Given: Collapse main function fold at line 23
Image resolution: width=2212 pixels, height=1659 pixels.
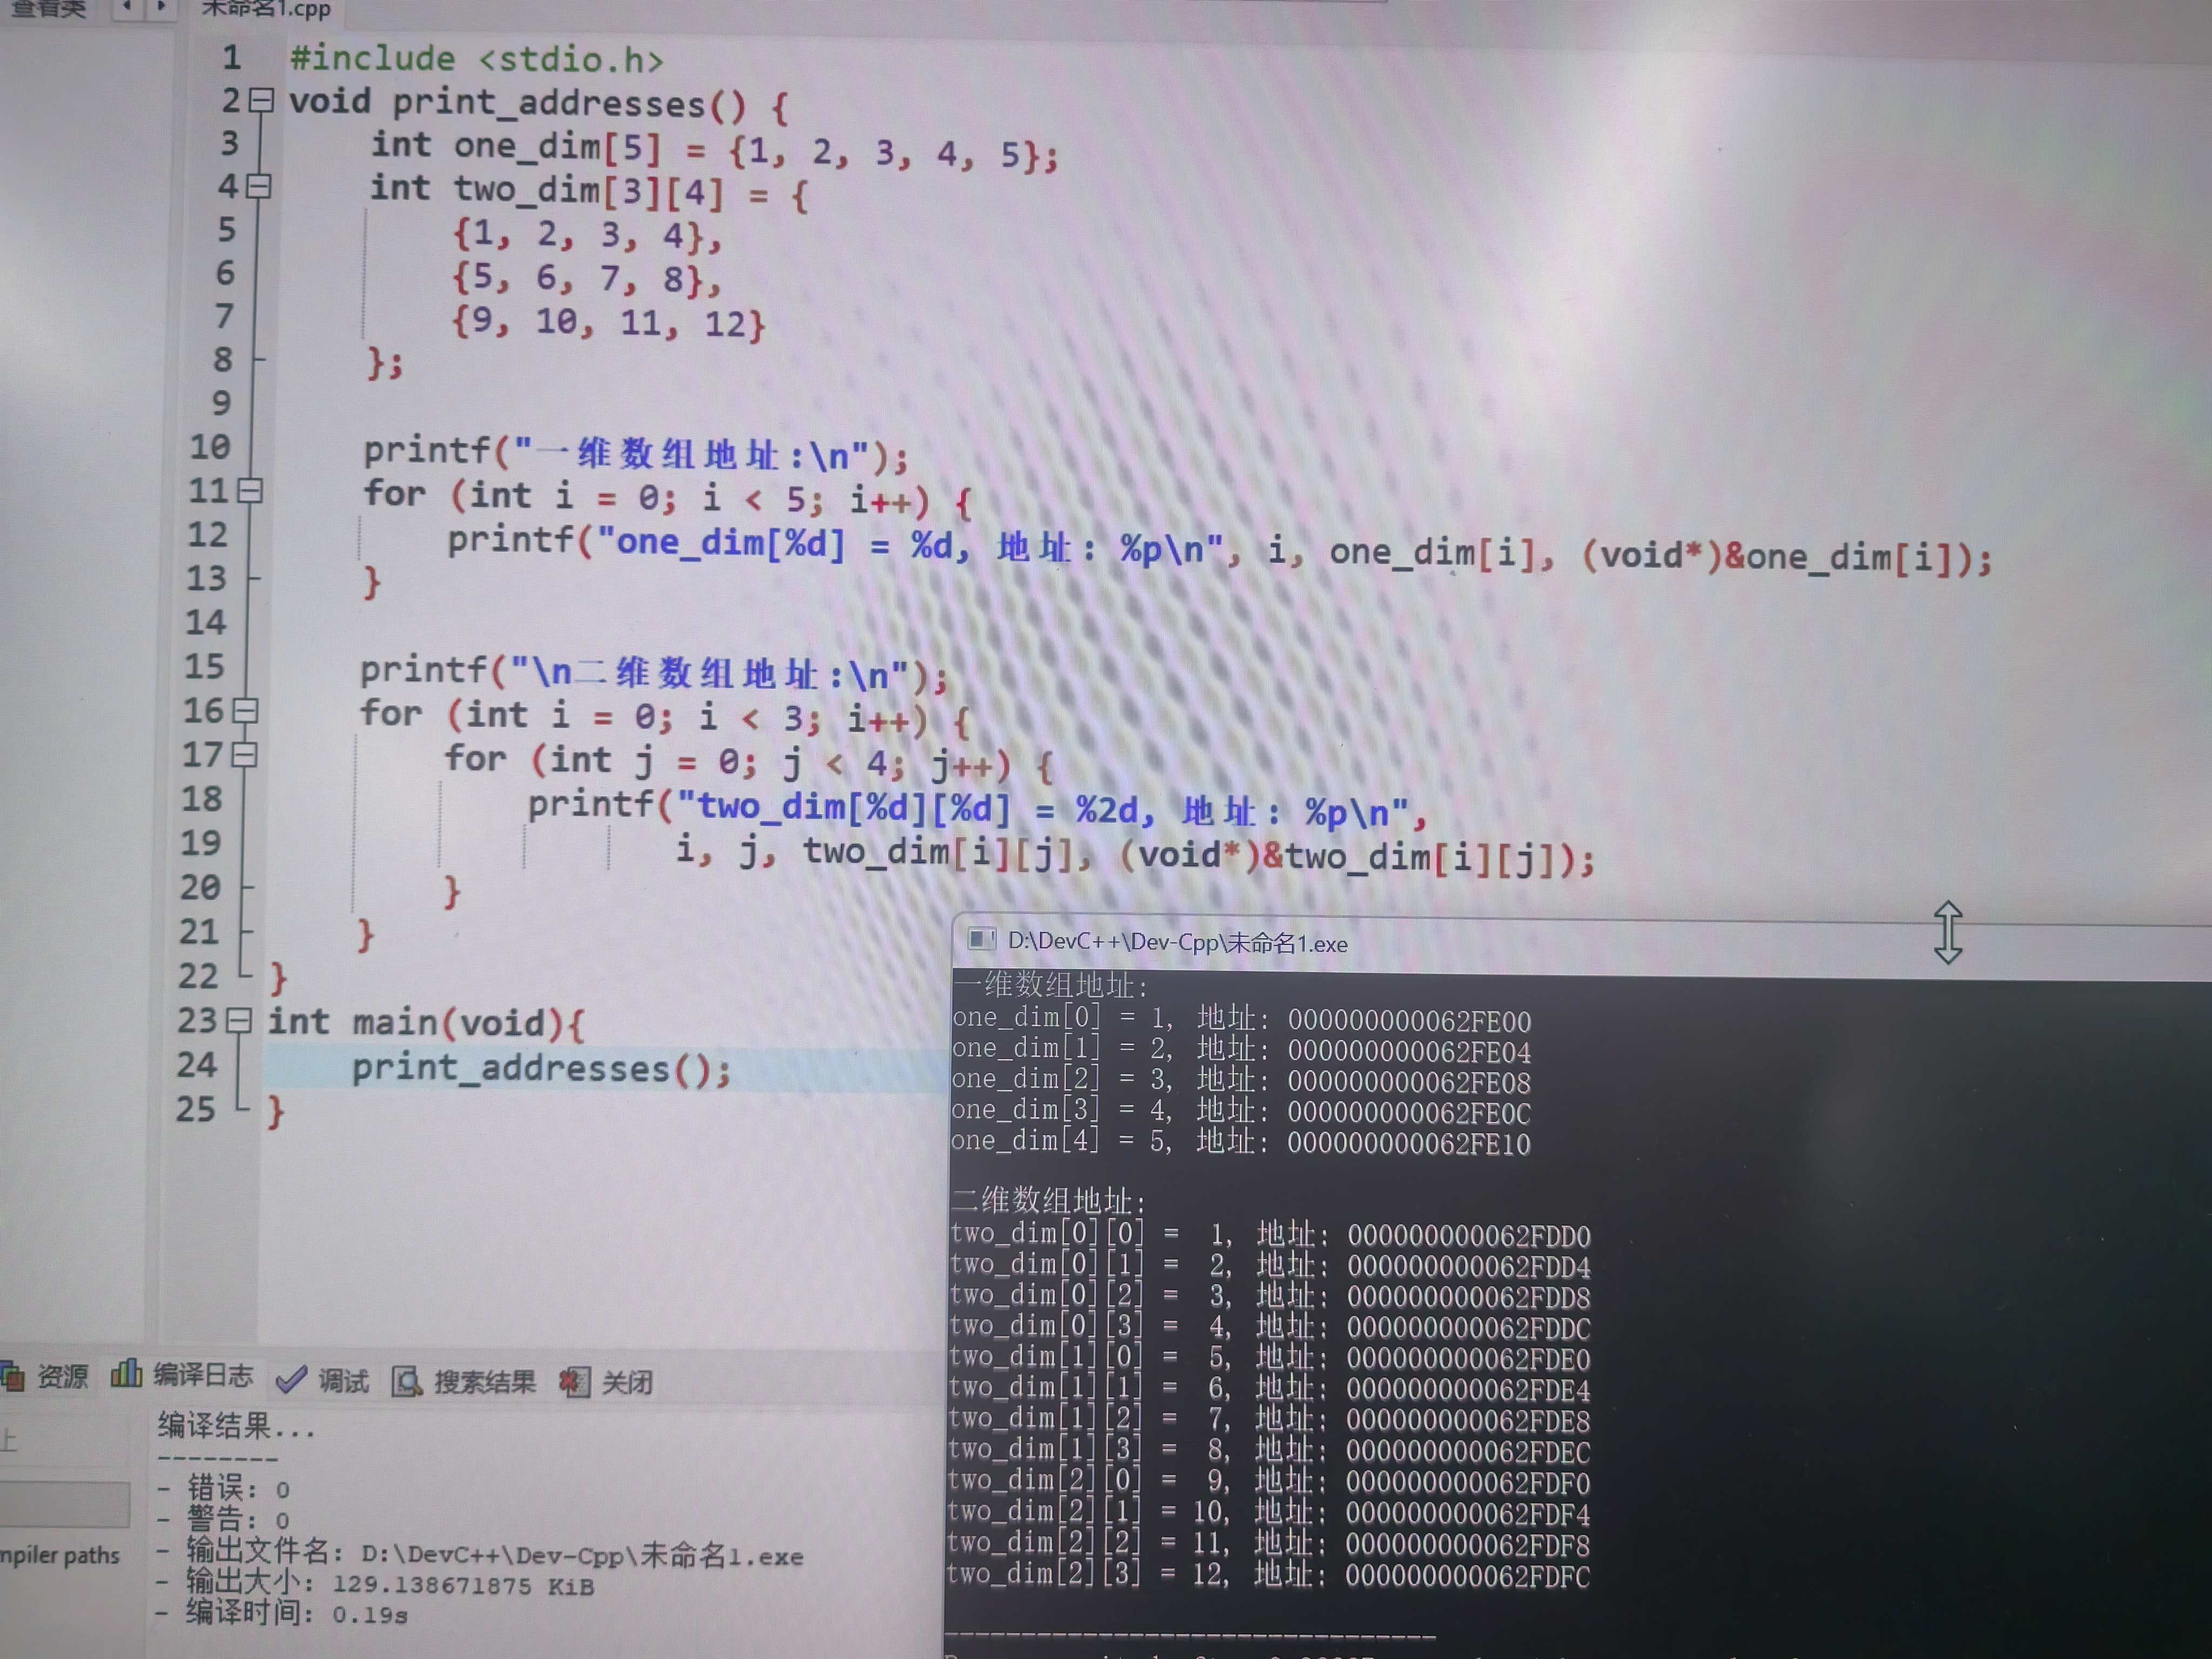Looking at the screenshot, I should click(238, 1020).
